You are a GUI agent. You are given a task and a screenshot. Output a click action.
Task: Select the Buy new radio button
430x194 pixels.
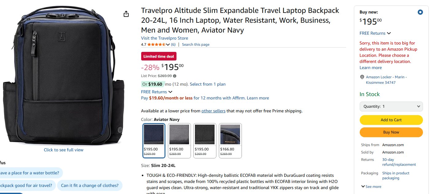[420, 12]
